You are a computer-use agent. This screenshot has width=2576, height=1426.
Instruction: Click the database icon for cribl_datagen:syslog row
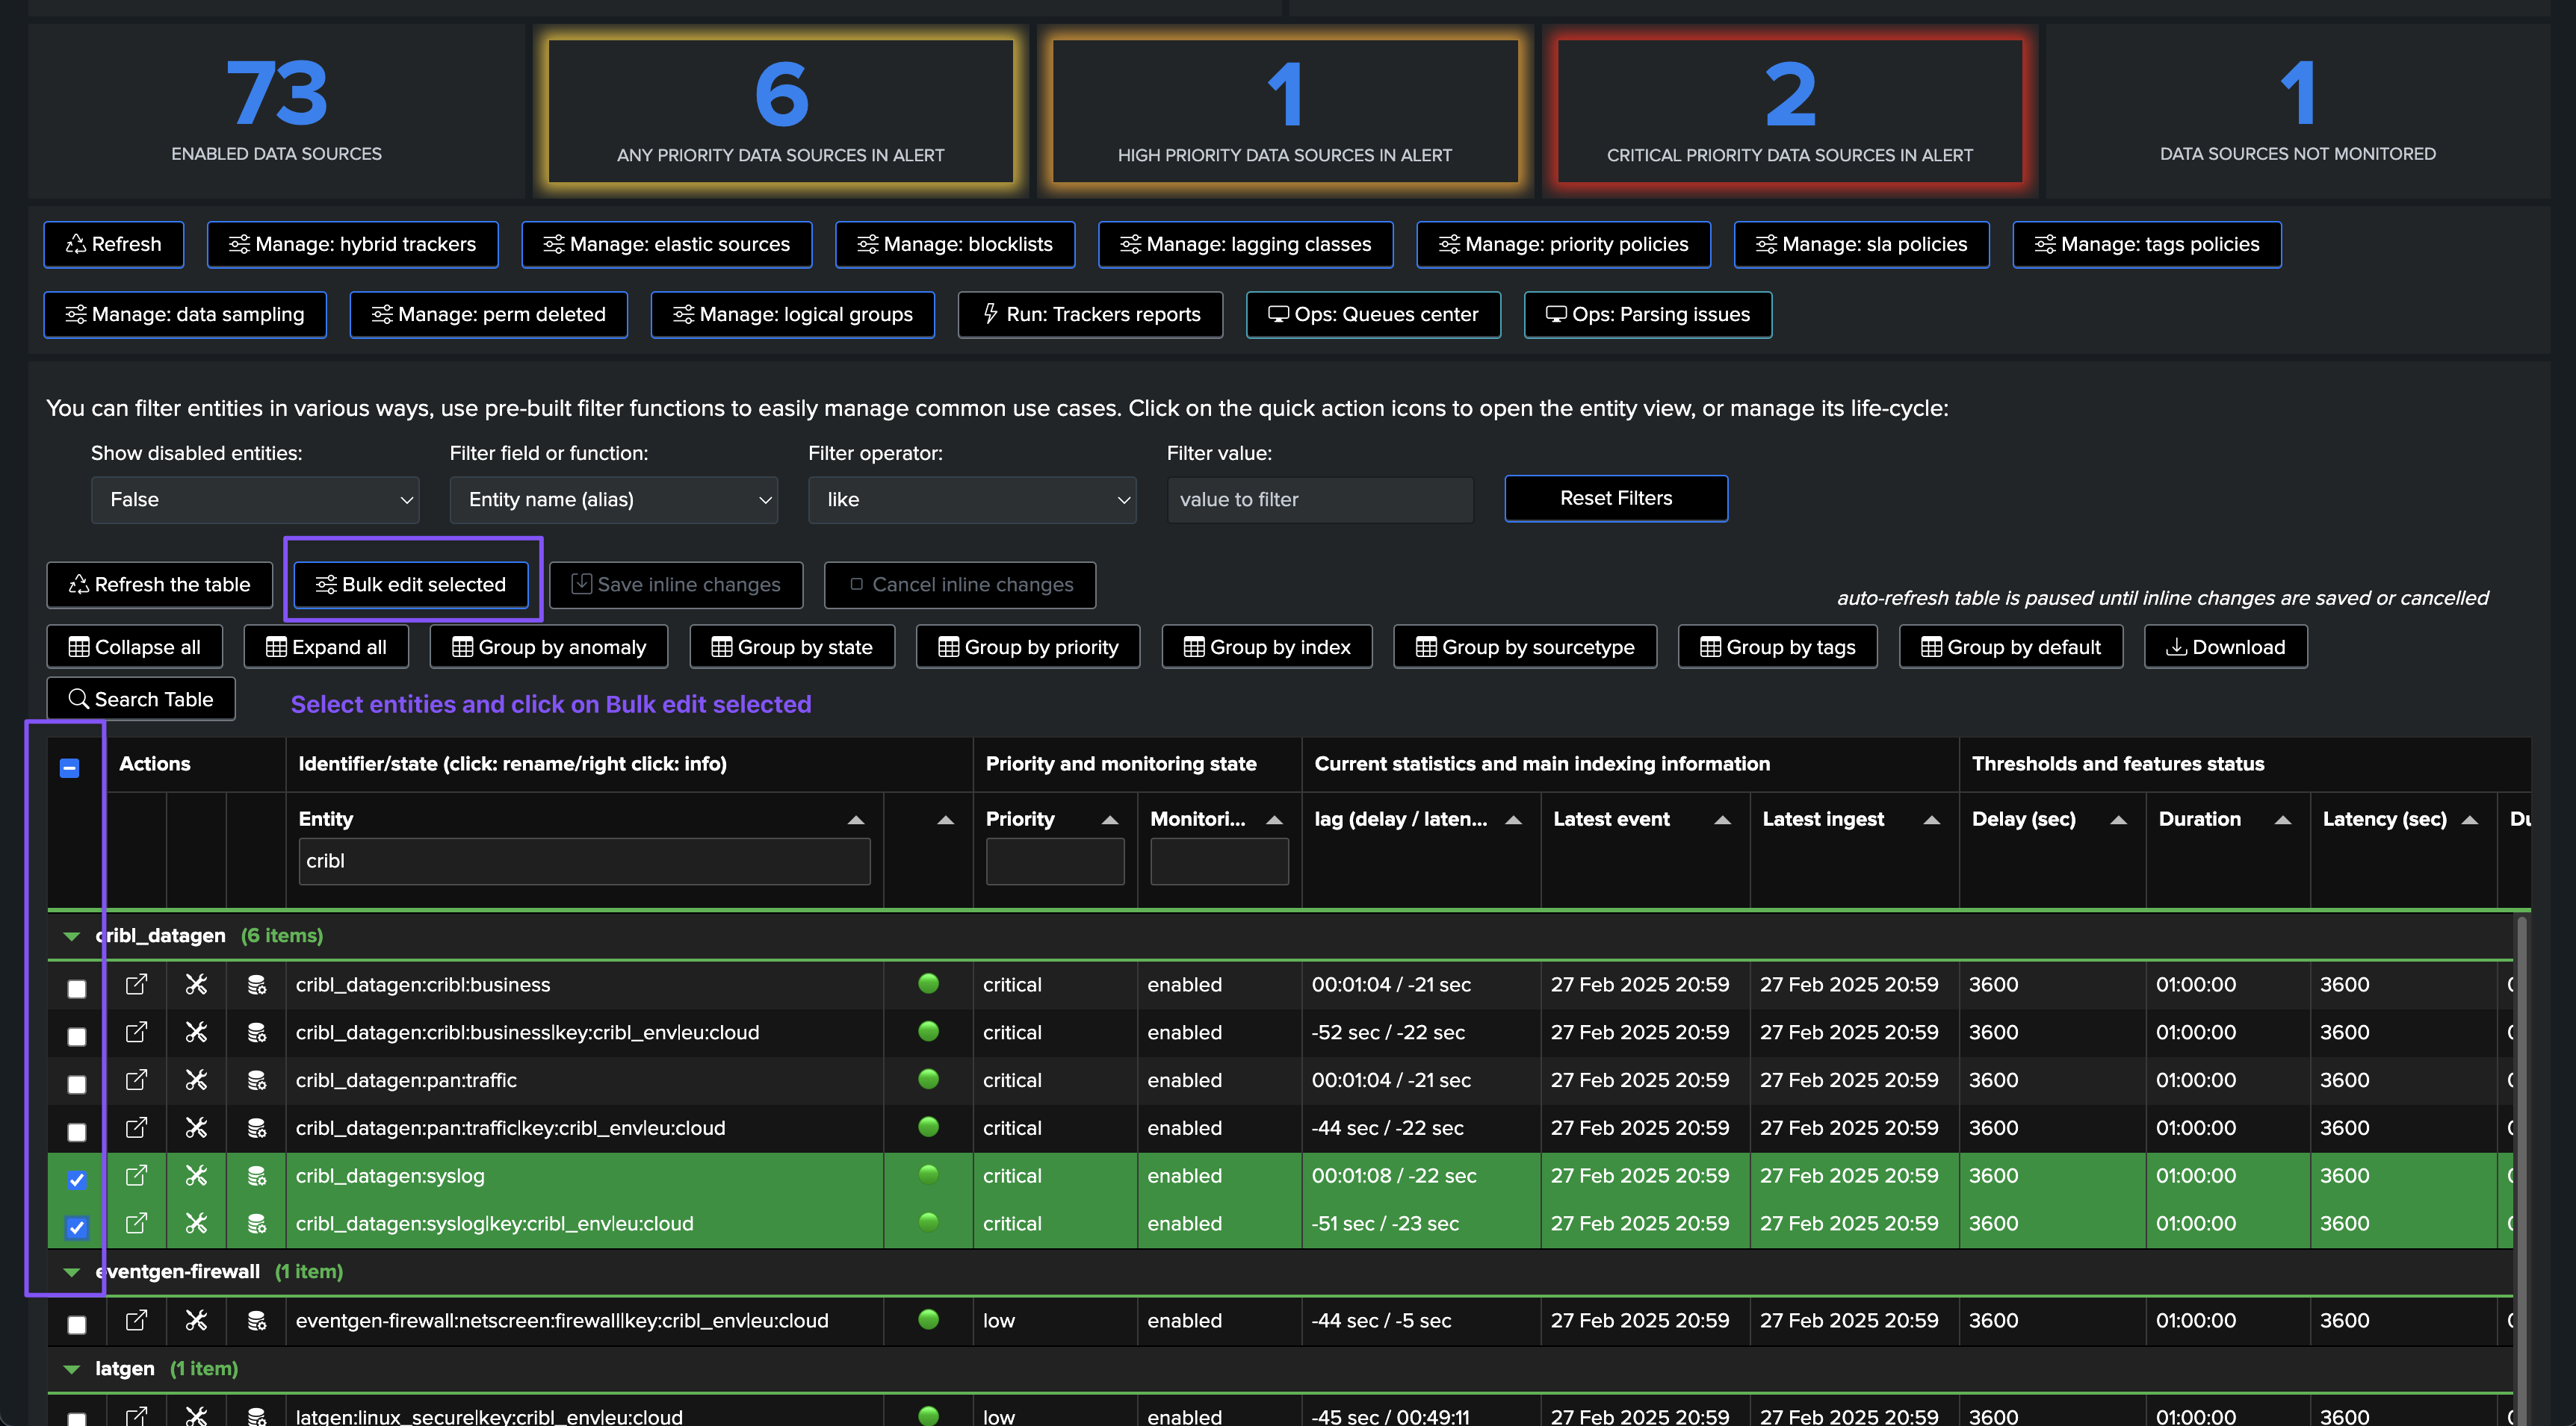tap(257, 1176)
